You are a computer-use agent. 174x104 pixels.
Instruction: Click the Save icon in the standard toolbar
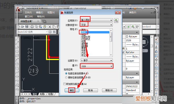(x=27, y=27)
